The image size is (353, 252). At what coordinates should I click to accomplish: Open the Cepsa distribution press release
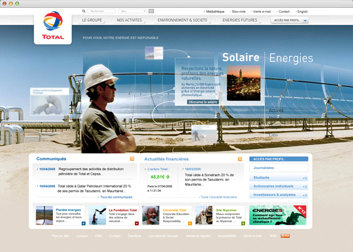click(x=91, y=171)
